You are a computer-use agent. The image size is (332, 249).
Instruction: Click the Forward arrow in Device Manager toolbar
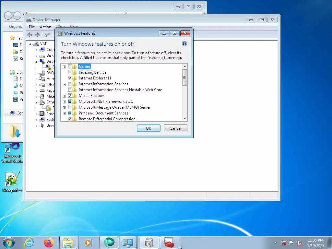[x=37, y=35]
